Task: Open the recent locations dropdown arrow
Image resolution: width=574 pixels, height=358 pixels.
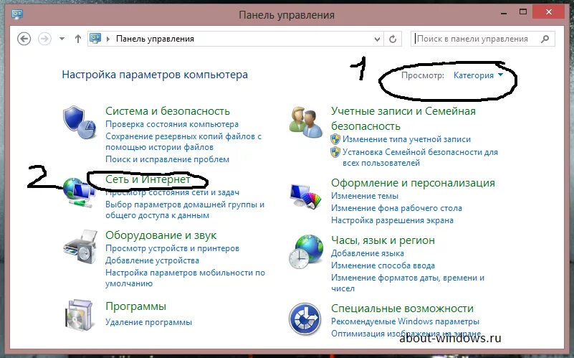Action: pyautogui.click(x=62, y=39)
